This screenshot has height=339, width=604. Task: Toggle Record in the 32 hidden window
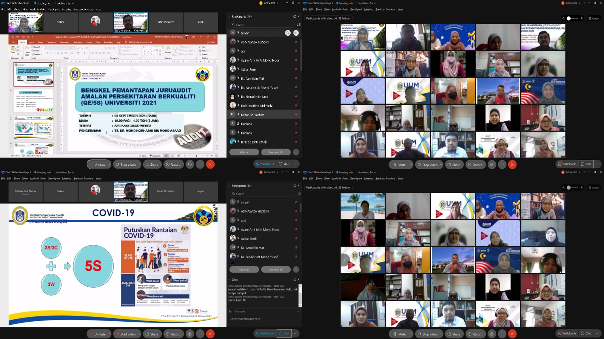[x=475, y=165]
